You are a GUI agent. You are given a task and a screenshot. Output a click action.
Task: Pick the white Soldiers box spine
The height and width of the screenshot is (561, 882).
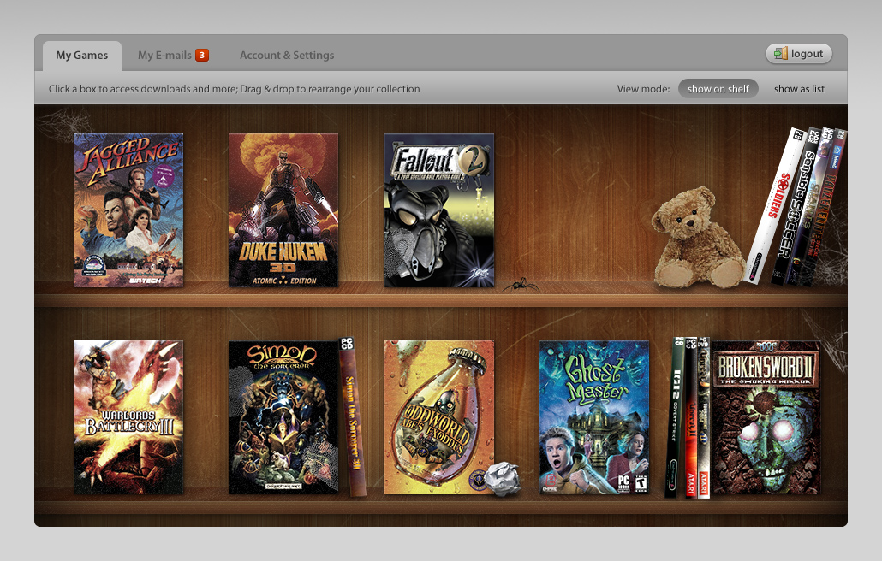776,205
